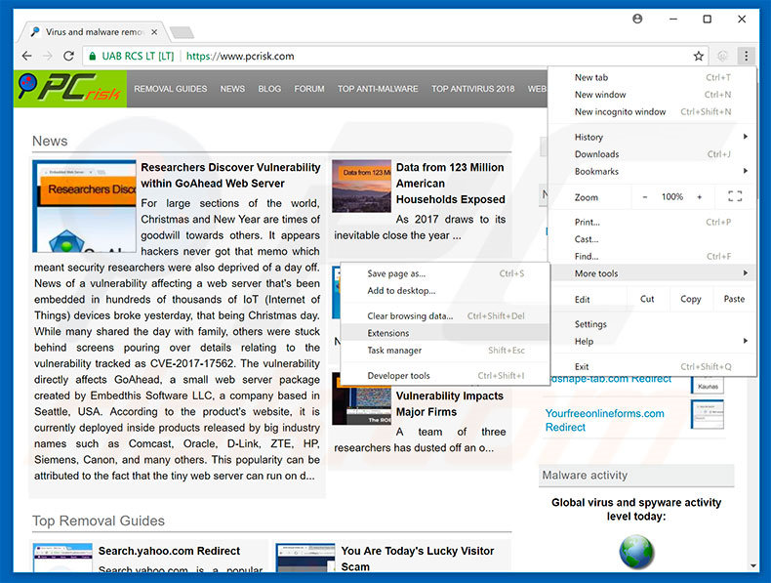Bookmark this page with the star icon
Image resolution: width=771 pixels, height=583 pixels.
pos(699,57)
